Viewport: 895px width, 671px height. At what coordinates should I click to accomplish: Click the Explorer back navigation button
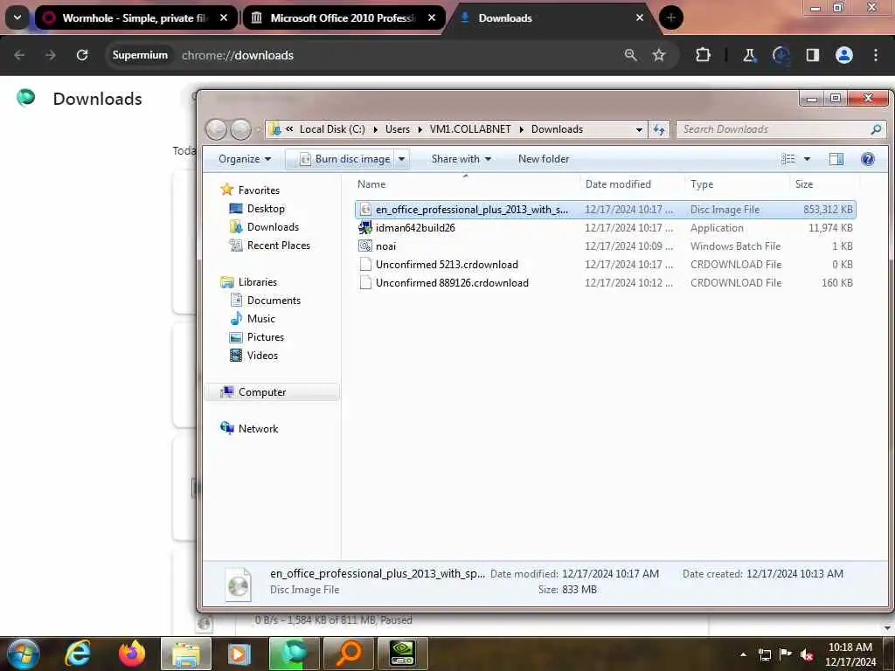pyautogui.click(x=217, y=129)
